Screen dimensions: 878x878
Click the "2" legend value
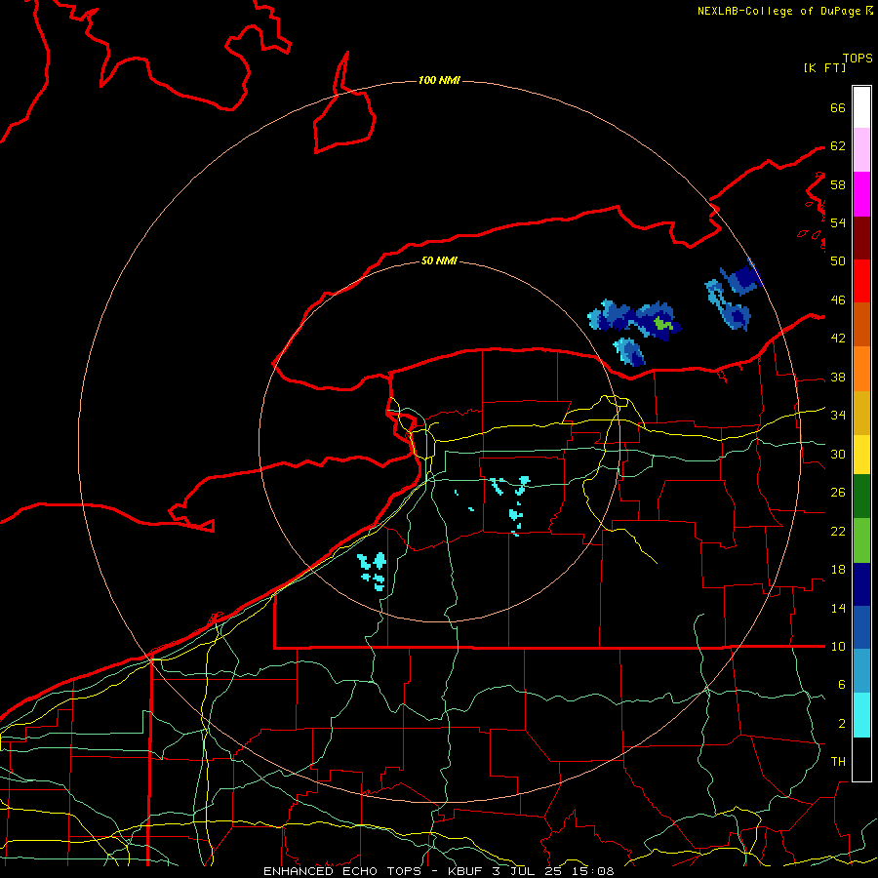(x=842, y=724)
